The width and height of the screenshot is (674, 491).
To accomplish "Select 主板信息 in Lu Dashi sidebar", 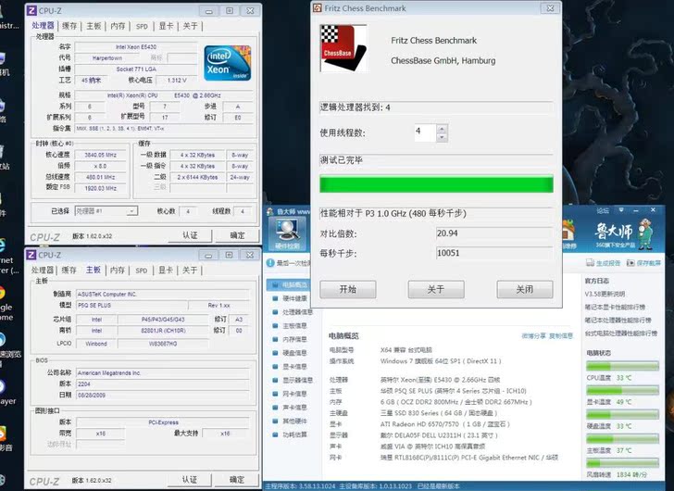I will (290, 325).
